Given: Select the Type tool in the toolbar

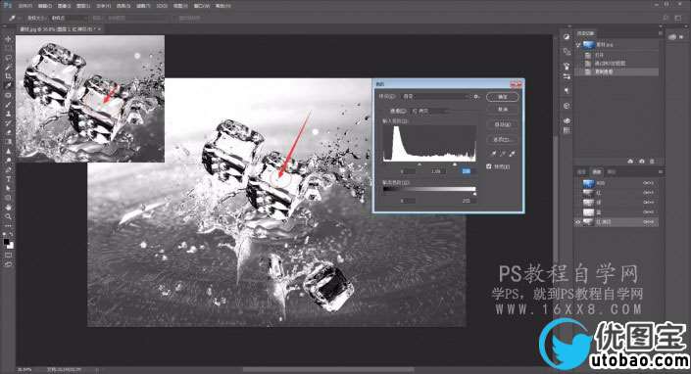Looking at the screenshot, I should click(8, 179).
